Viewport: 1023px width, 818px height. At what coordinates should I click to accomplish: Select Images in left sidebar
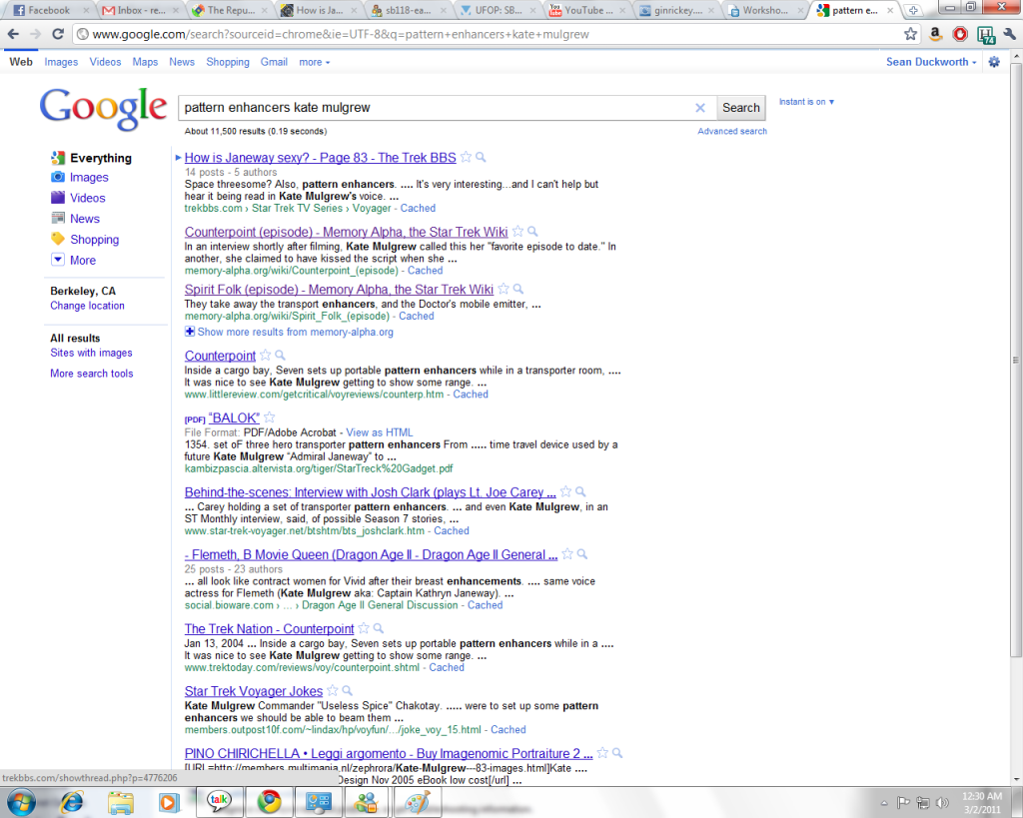click(89, 178)
